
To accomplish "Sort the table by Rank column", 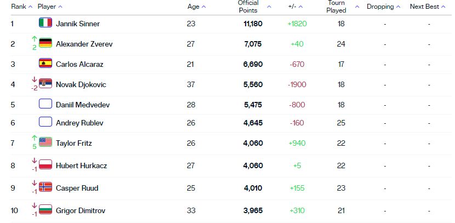I will point(21,7).
